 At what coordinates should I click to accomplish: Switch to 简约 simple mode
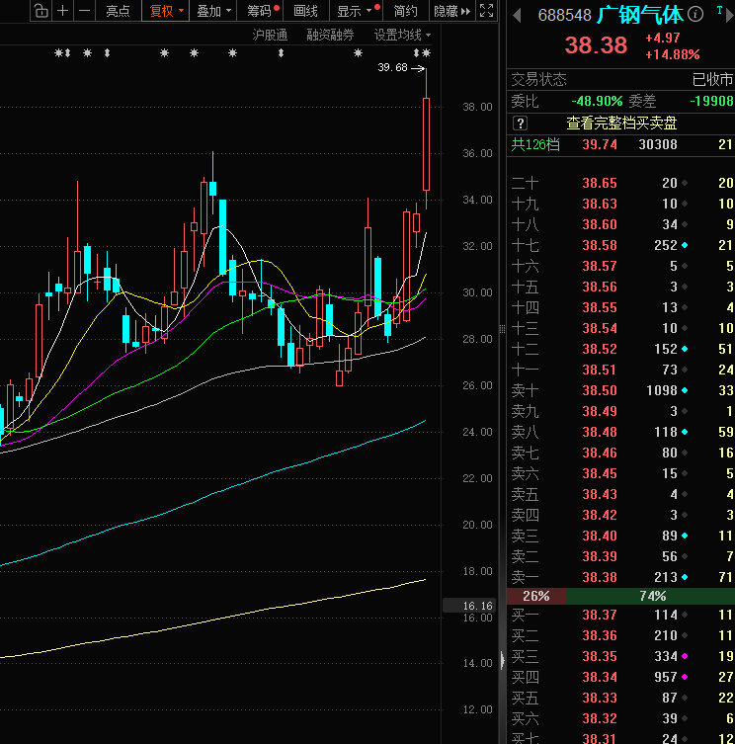[405, 11]
